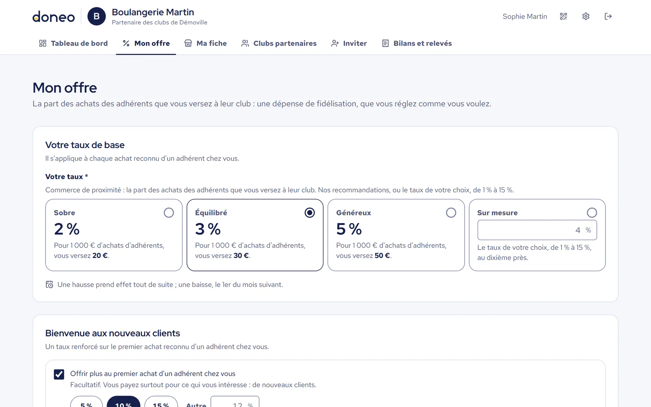Screen dimensions: 651x407
Task: Open the Ma fiche tab
Action: (x=205, y=43)
